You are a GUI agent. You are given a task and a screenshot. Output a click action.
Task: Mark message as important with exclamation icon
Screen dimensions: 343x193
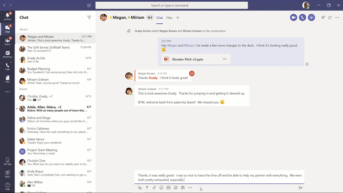(147, 188)
